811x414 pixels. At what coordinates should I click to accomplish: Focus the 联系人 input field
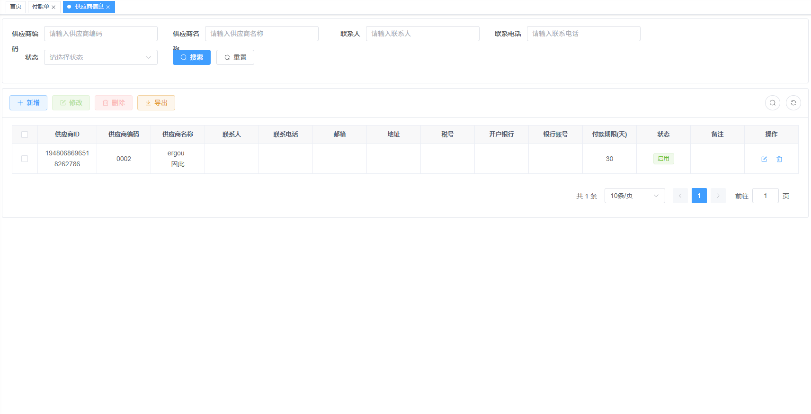[423, 34]
